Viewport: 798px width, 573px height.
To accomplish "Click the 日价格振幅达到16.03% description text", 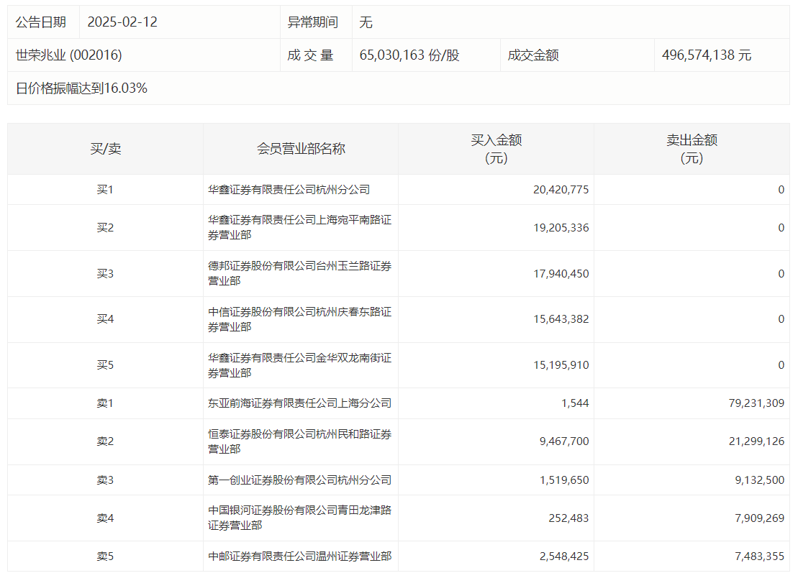I will pyautogui.click(x=81, y=88).
